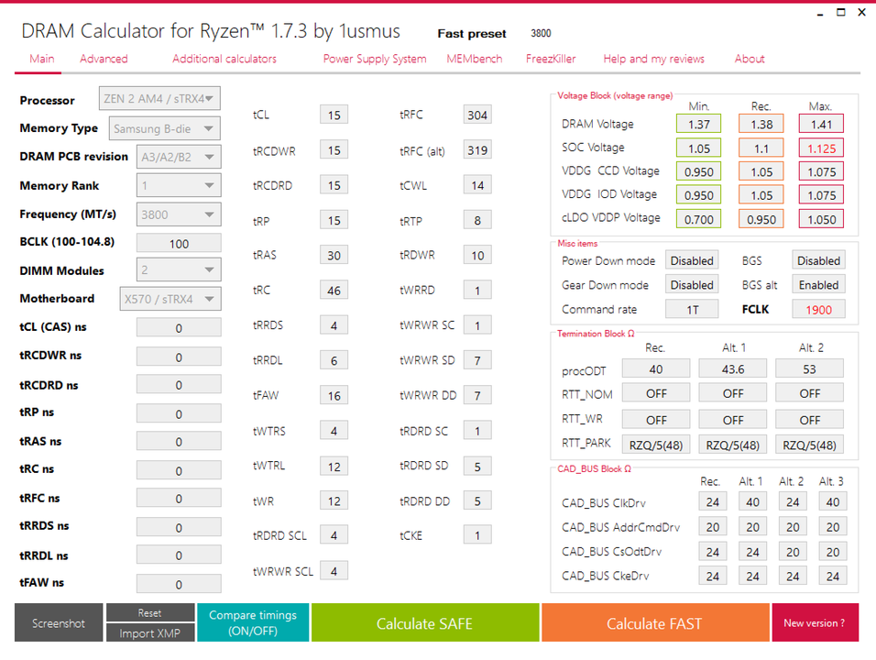The image size is (876, 660).
Task: Open the FreezKiller tab
Action: (551, 59)
